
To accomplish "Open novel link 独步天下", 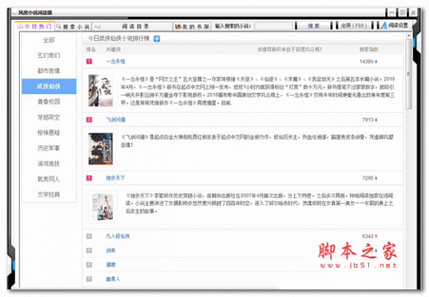I will 115,178.
